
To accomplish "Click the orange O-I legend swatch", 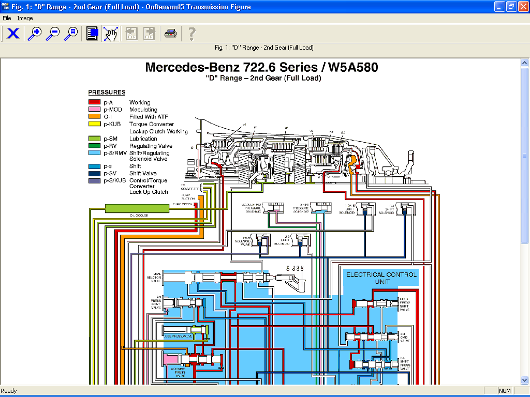I will click(x=95, y=116).
